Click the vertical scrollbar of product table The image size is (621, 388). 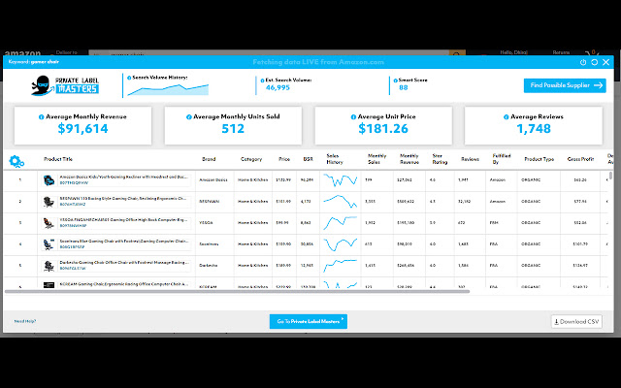pos(610,176)
